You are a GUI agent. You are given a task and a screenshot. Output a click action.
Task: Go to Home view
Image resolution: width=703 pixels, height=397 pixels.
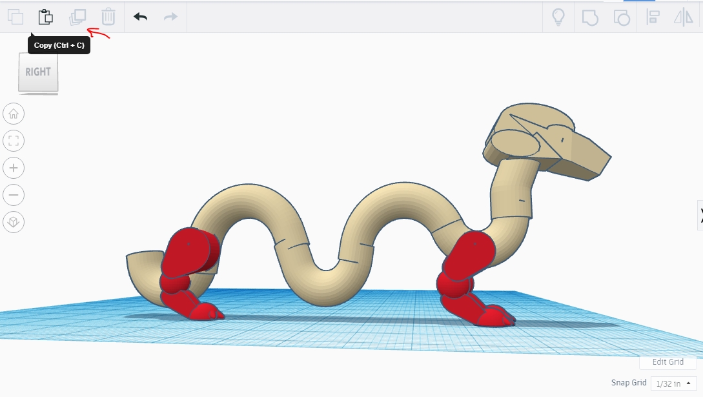tap(14, 114)
